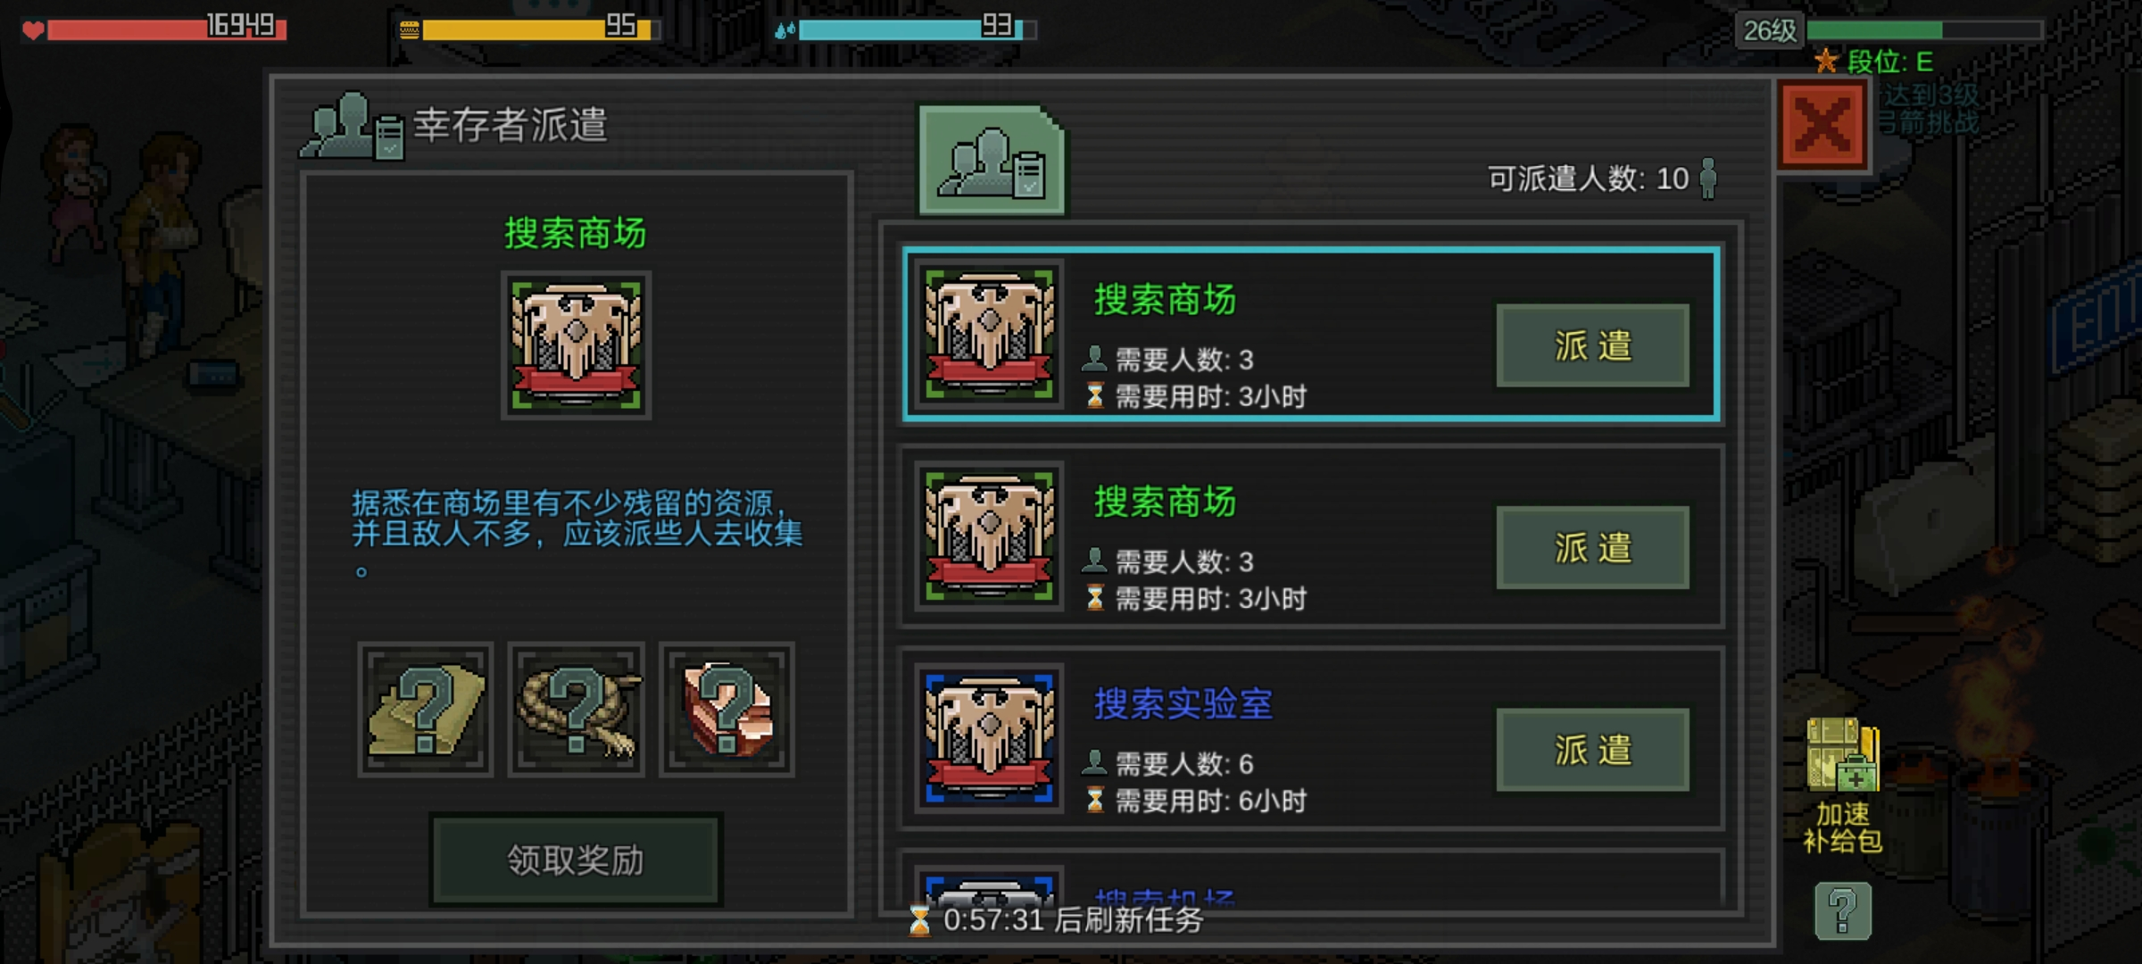Dispatch survivors to second 搜索商场 mission

point(1593,547)
